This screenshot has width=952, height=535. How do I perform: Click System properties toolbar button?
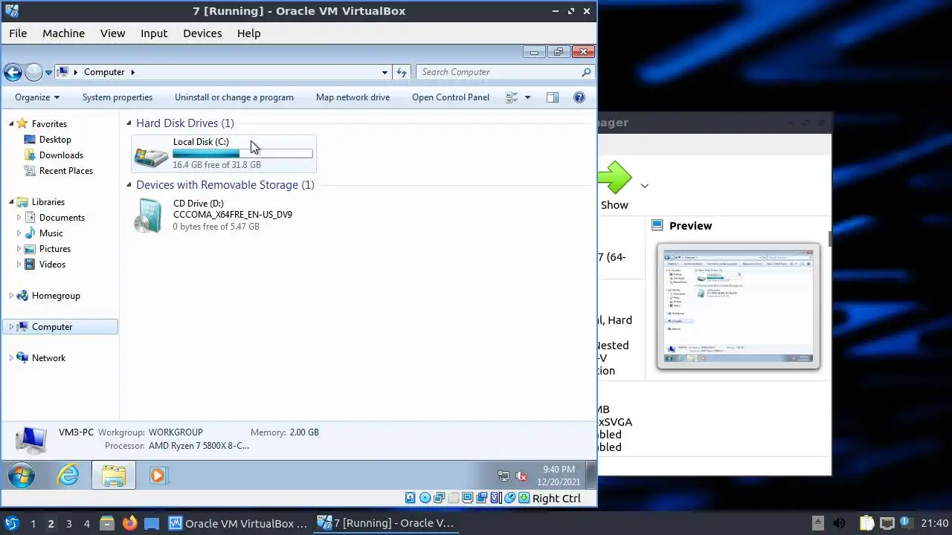(x=118, y=97)
